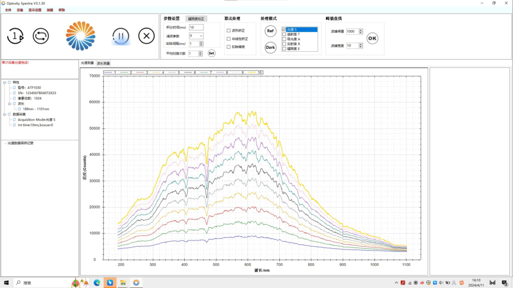Open 滤波参数 dropdown
Screen dimensions: 513x288
click(x=201, y=36)
